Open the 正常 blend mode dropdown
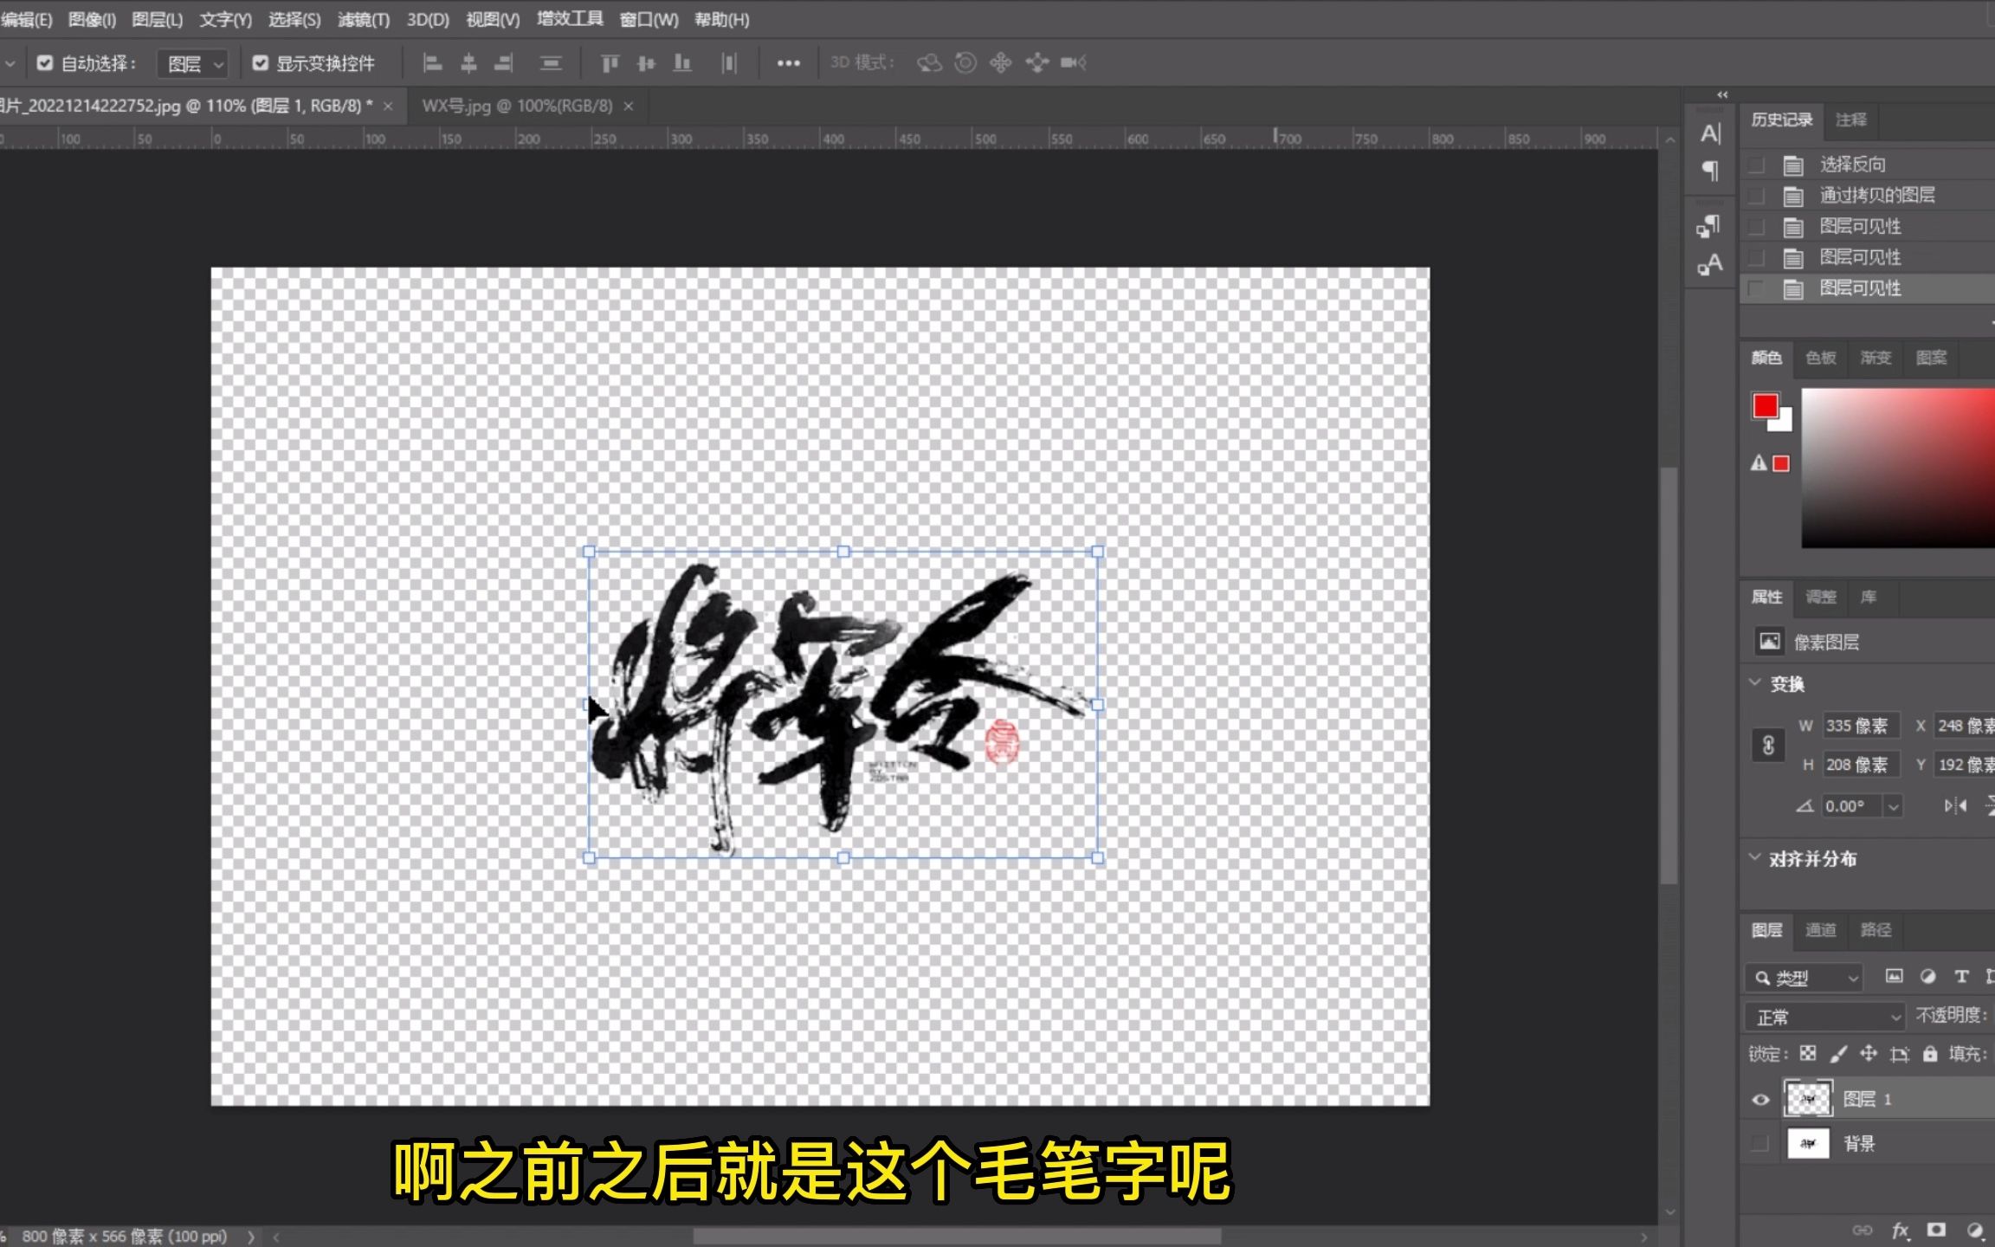The height and width of the screenshot is (1247, 1995). [x=1825, y=1017]
